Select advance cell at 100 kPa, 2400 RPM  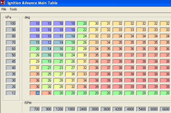point(82,24)
